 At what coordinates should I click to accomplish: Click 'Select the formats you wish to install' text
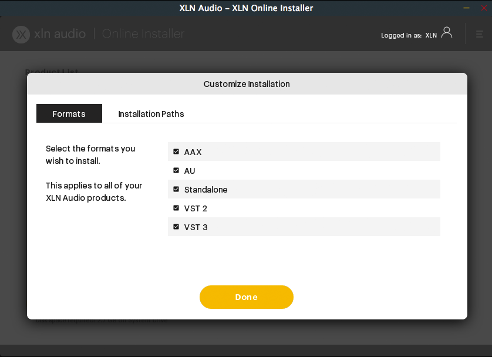click(90, 154)
